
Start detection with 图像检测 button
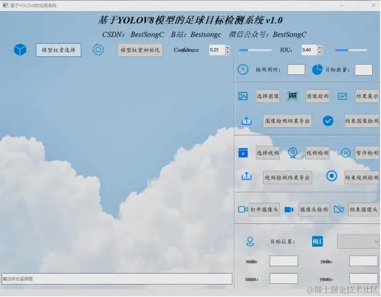(317, 96)
